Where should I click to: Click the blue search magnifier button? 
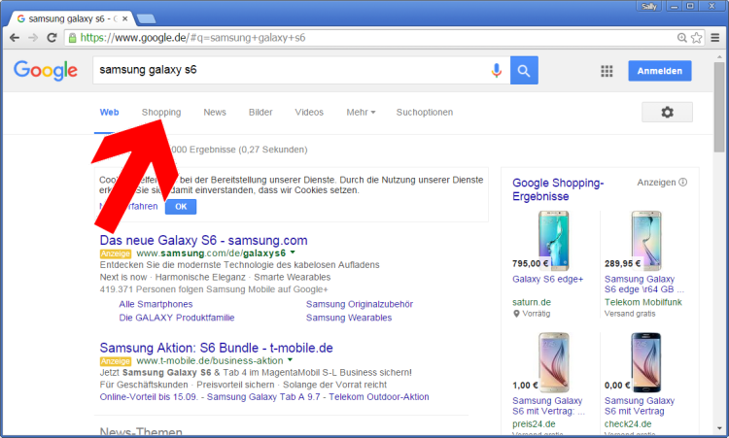coord(524,71)
